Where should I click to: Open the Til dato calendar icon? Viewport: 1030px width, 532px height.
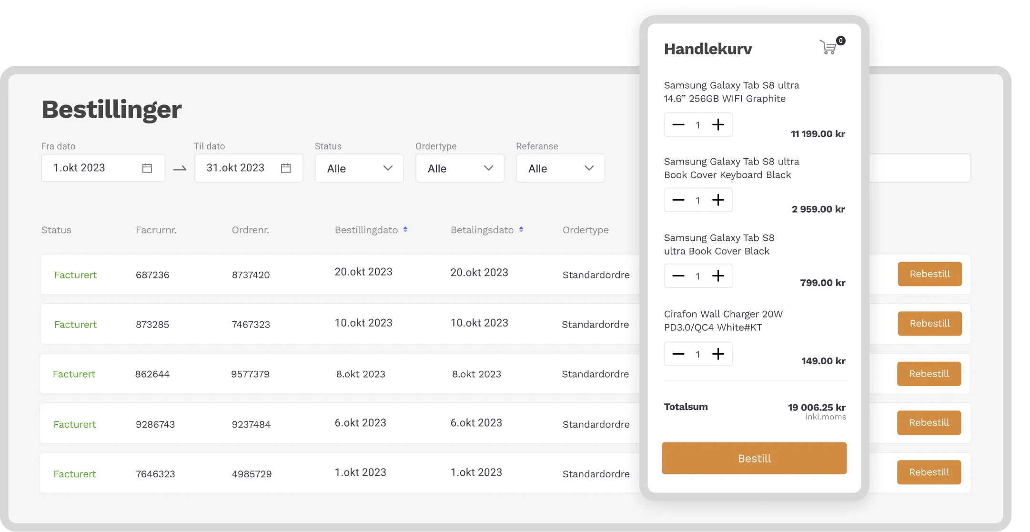click(286, 168)
